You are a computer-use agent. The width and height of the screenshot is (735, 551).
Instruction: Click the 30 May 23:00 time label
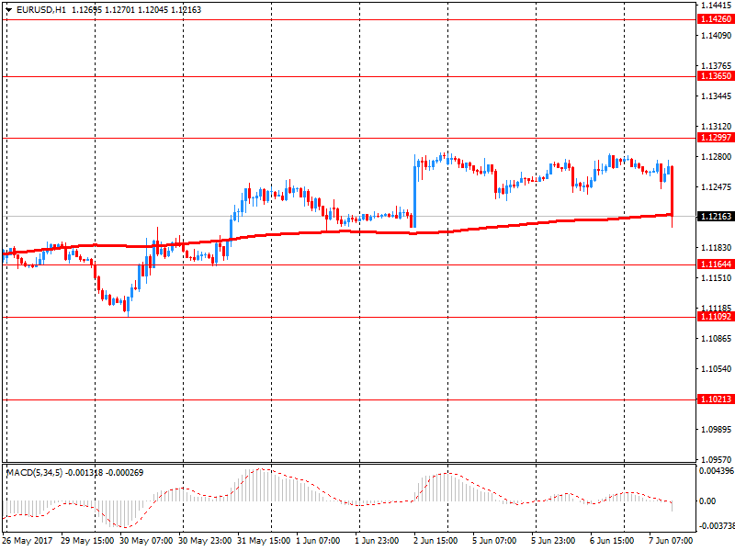coord(205,541)
